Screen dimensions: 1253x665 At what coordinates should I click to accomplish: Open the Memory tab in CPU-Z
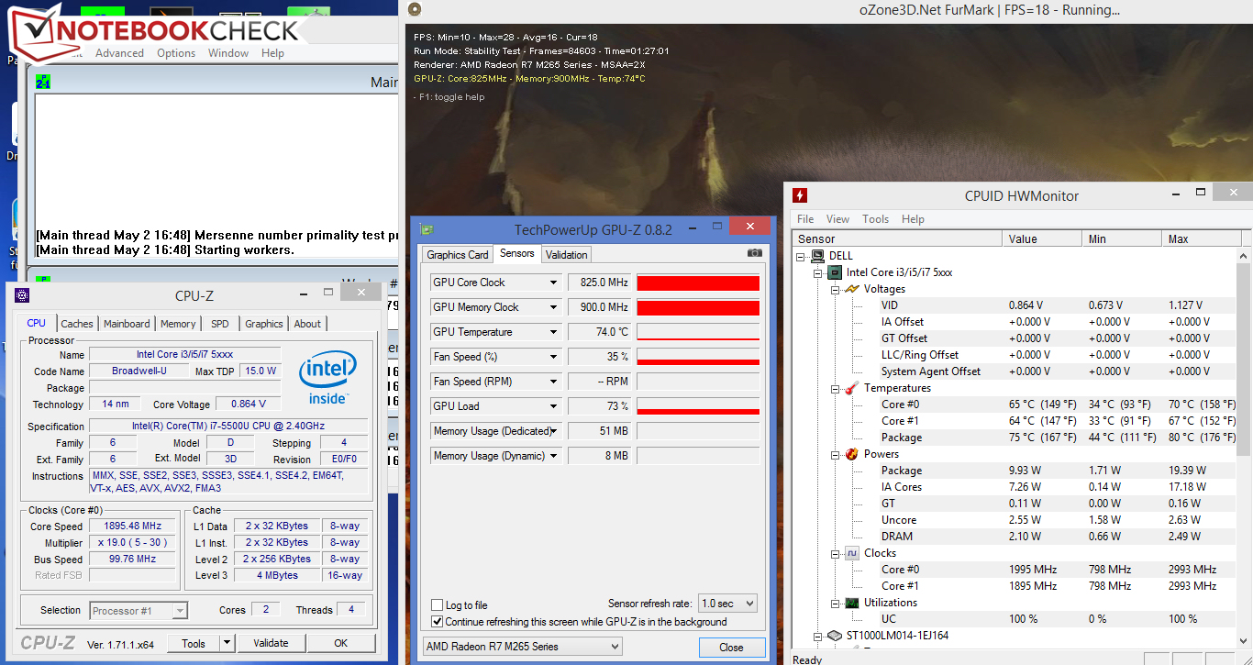[x=178, y=324]
